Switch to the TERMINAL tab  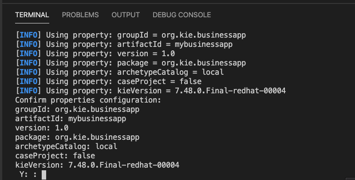(32, 15)
